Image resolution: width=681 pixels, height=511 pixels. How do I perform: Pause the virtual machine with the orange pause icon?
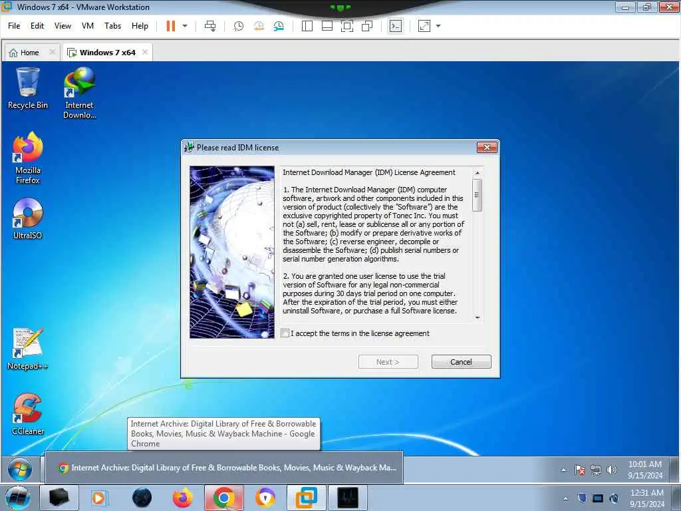tap(171, 26)
